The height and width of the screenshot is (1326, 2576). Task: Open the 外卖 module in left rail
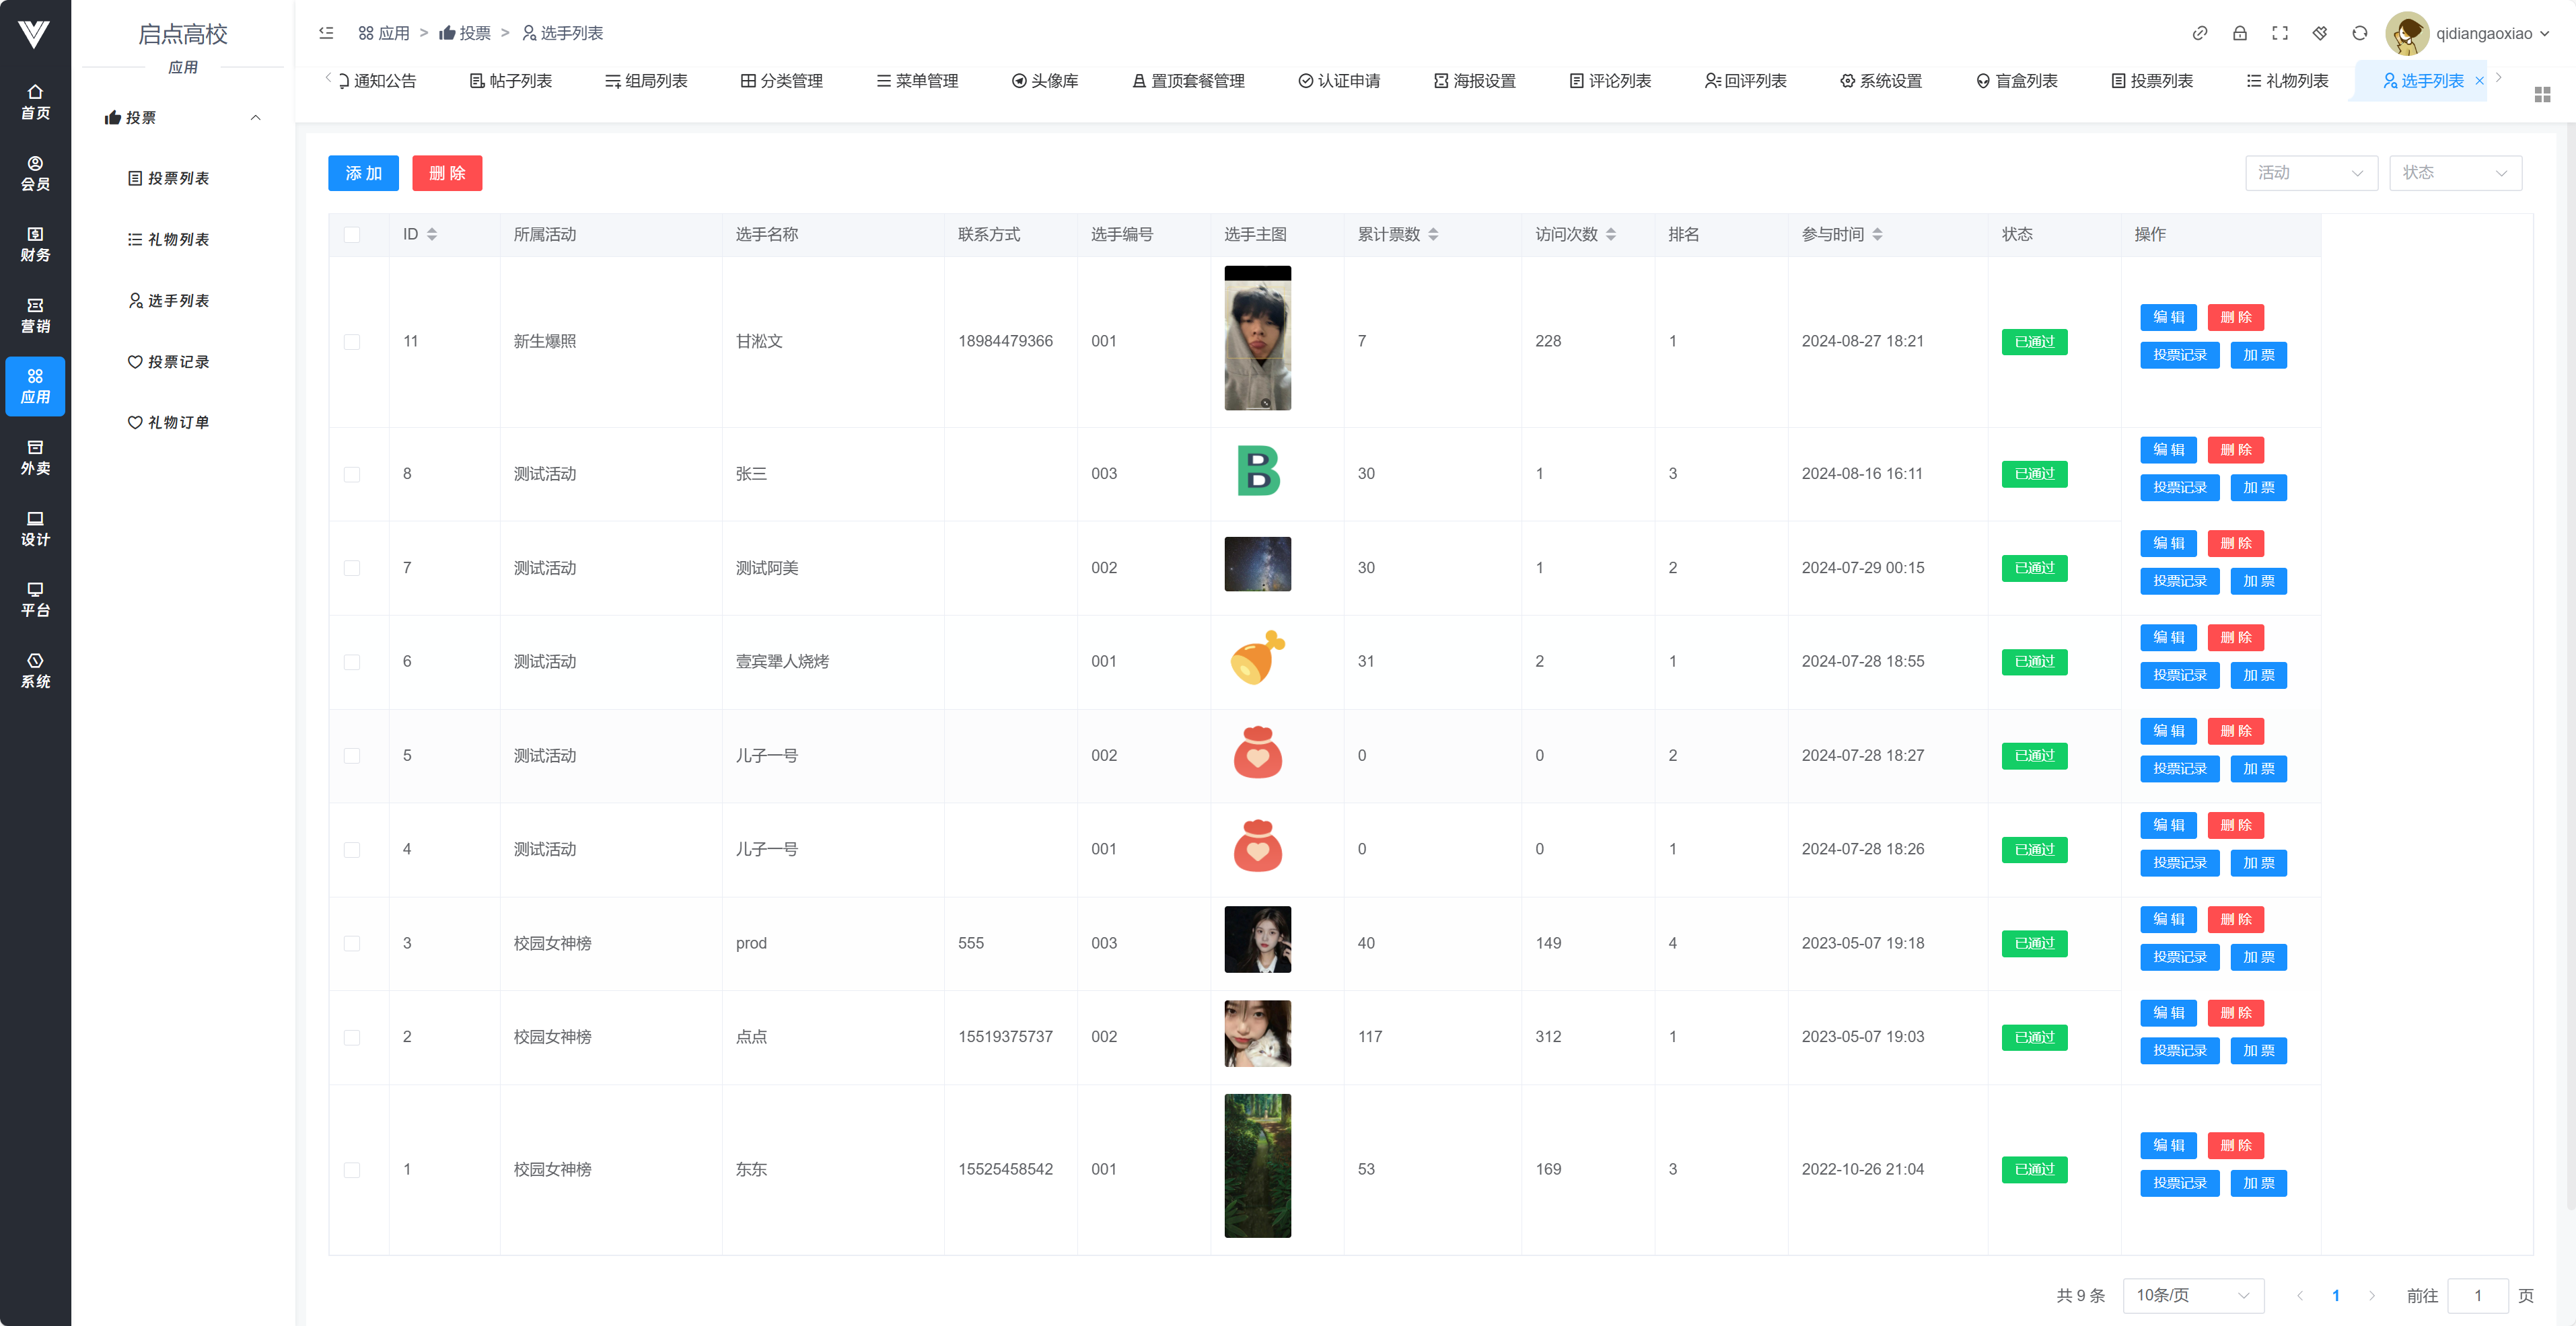pos(35,457)
